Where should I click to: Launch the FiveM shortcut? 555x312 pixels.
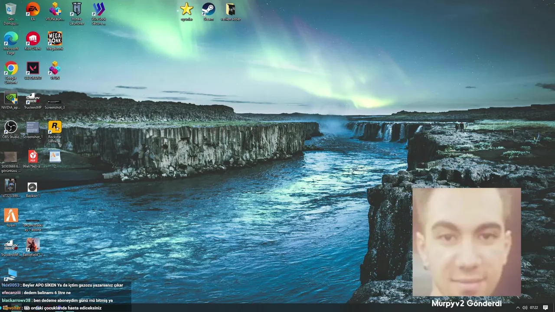[11, 218]
